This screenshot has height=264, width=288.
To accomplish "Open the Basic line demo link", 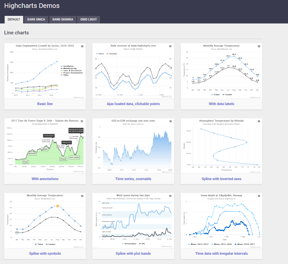I will (x=45, y=104).
